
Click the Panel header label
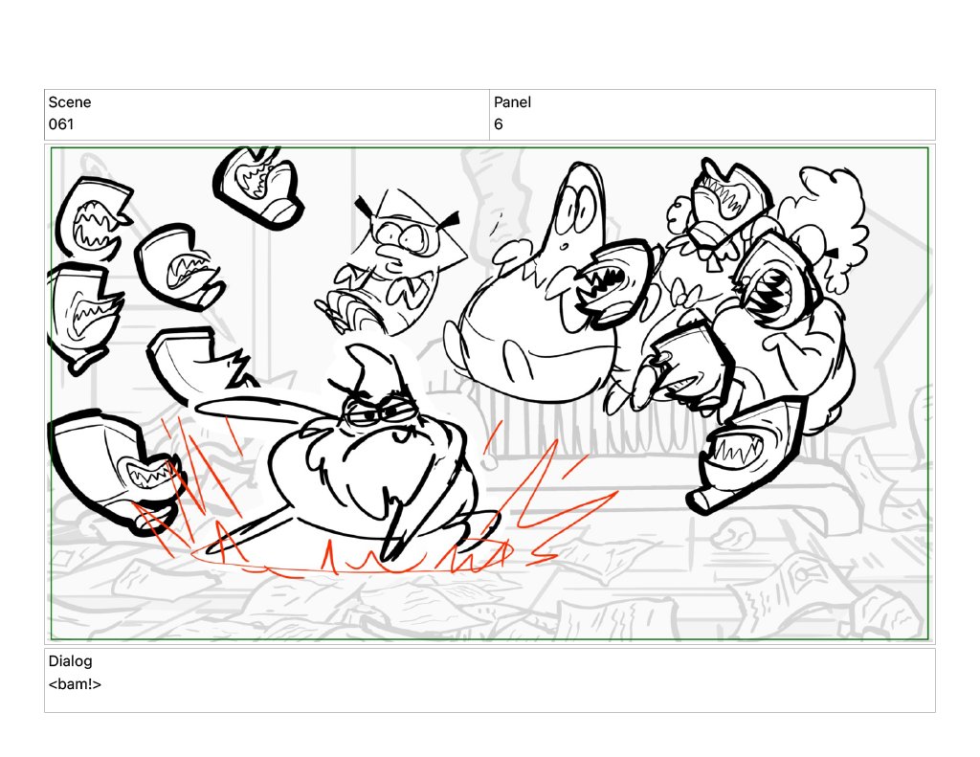[x=512, y=102]
